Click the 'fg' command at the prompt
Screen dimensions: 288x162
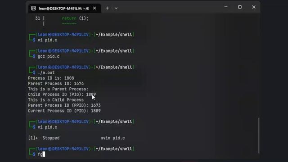coord(40,154)
